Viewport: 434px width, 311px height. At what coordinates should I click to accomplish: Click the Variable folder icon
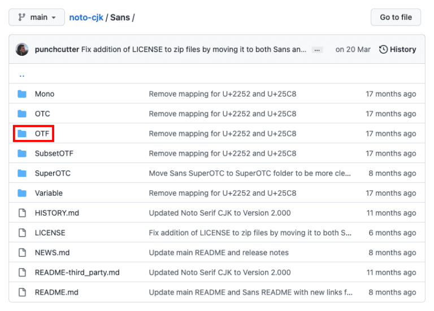pos(22,193)
